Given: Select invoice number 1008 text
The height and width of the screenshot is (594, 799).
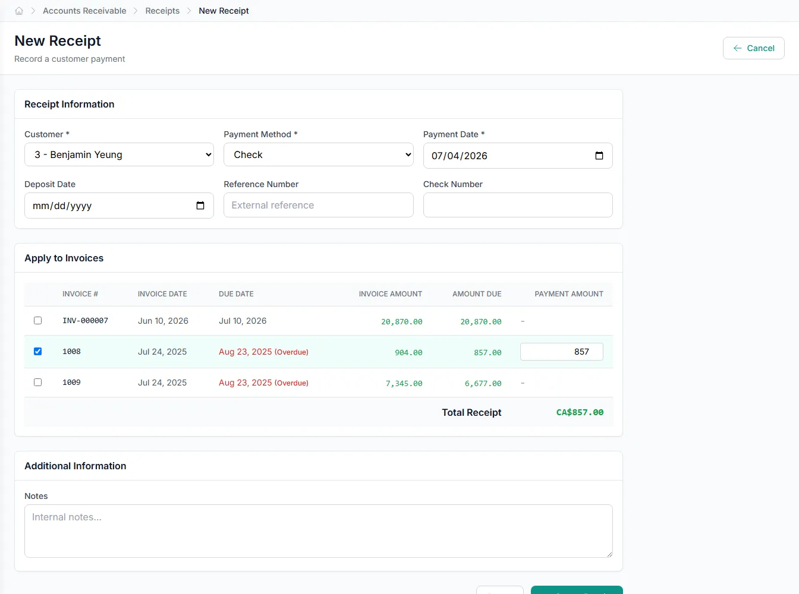Looking at the screenshot, I should (x=71, y=352).
